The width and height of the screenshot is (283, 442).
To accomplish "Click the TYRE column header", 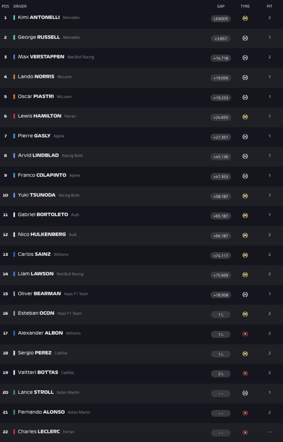I will pyautogui.click(x=245, y=6).
